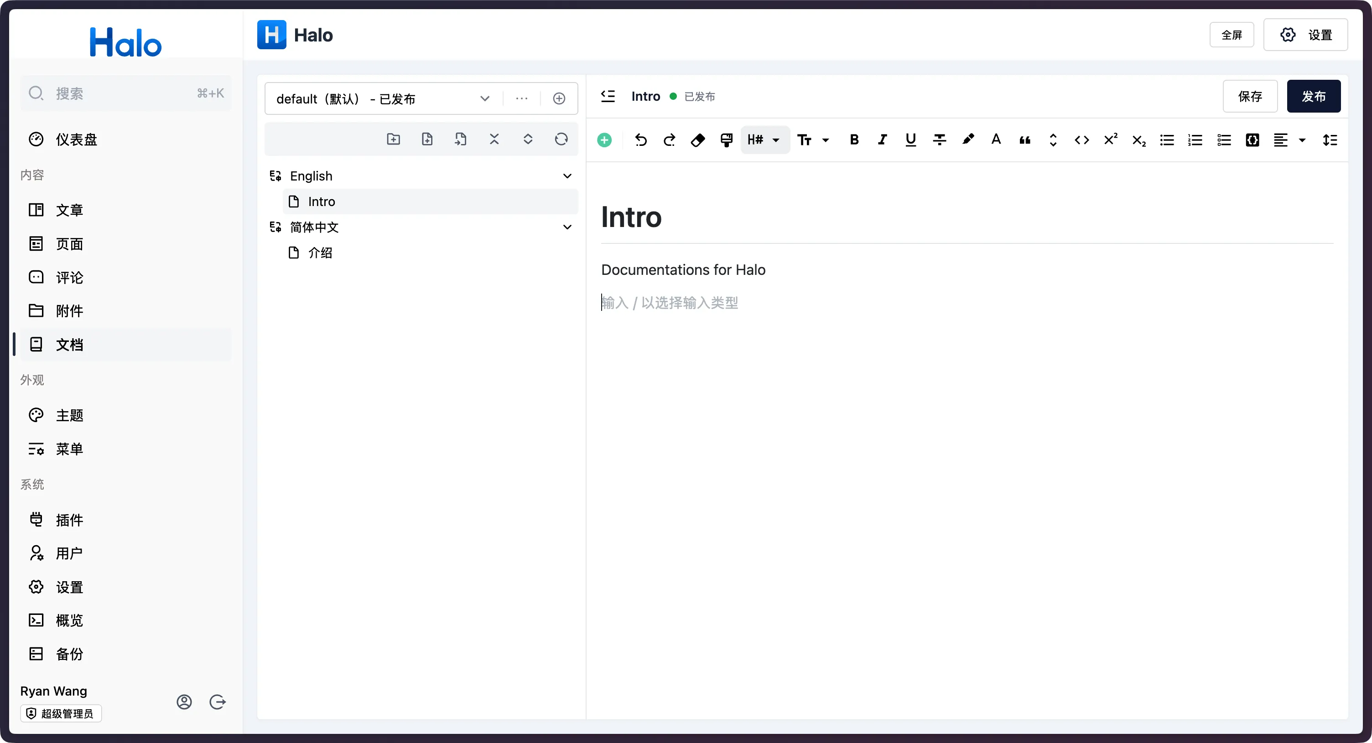Open the H# heading dropdown
This screenshot has height=743, width=1372.
tap(764, 140)
